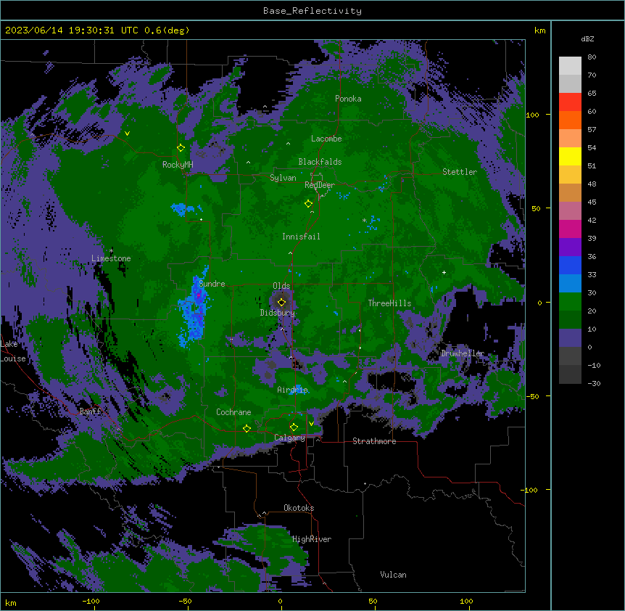Pick the magenta swatch in dBZ legend
The image size is (625, 611).
pos(570,229)
